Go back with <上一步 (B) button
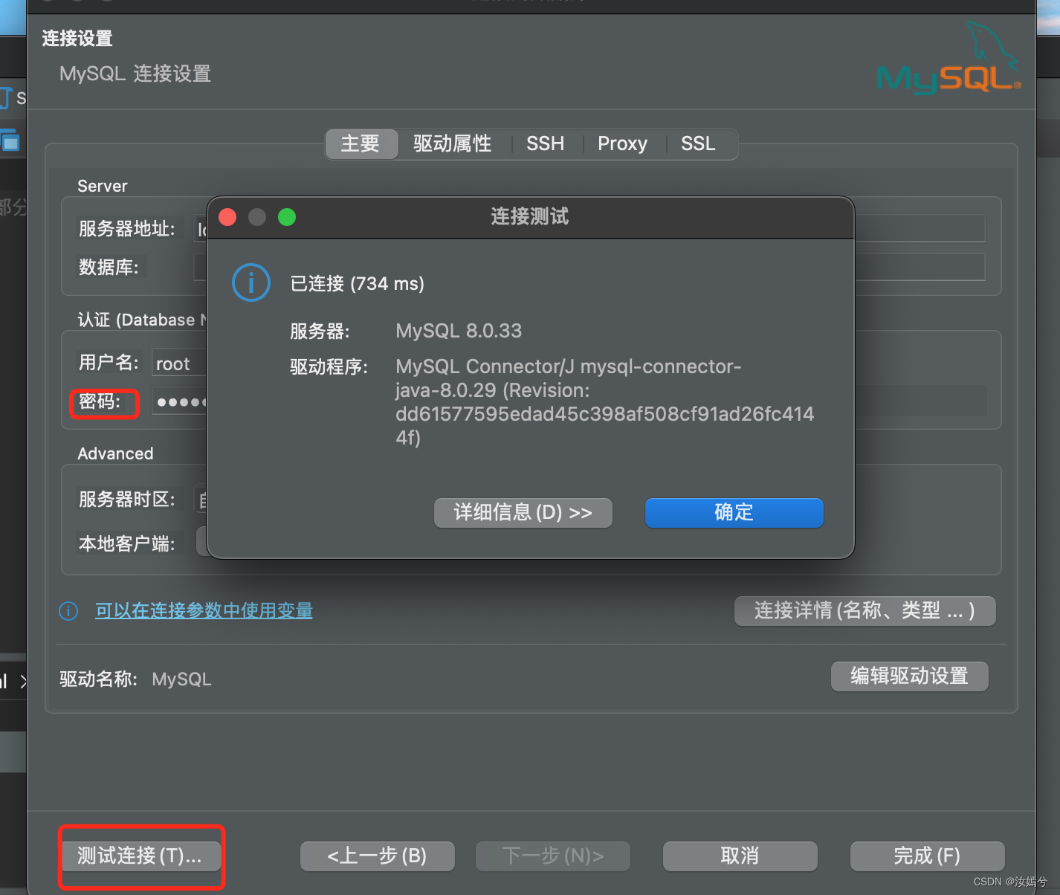 (x=378, y=856)
